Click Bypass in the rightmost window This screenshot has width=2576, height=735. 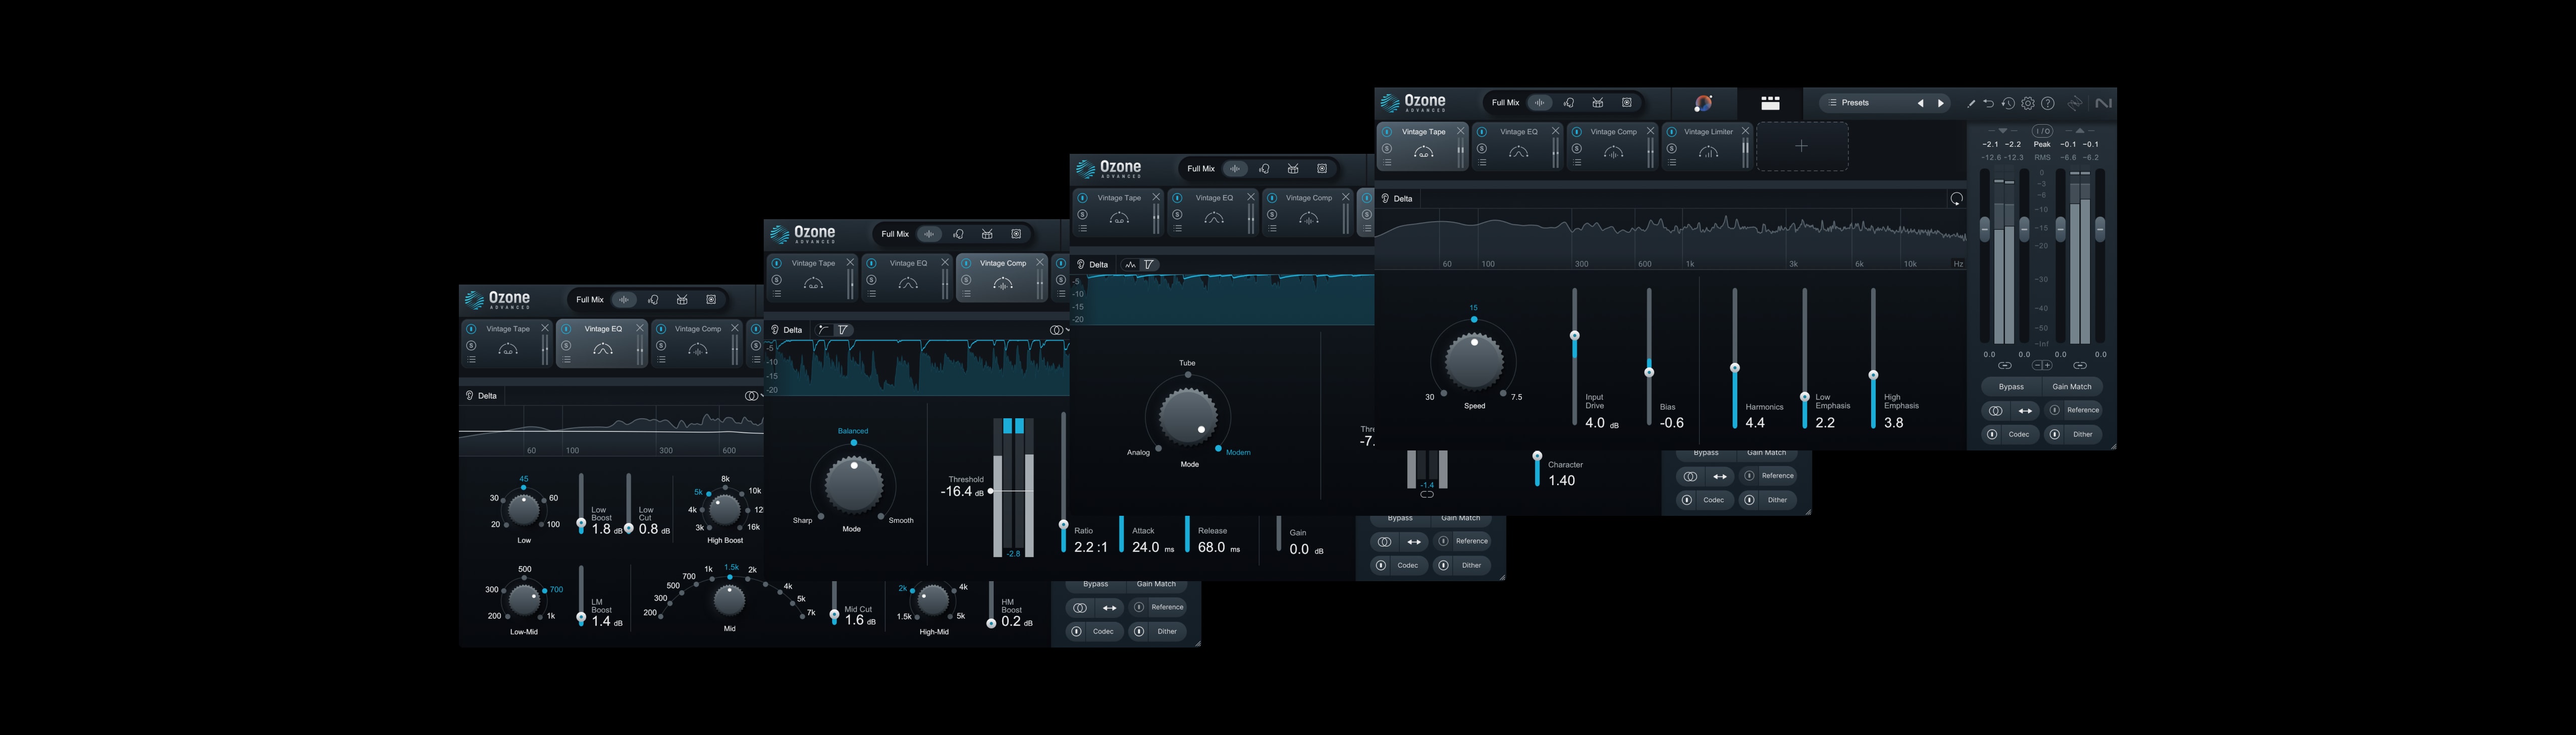pos(2011,387)
